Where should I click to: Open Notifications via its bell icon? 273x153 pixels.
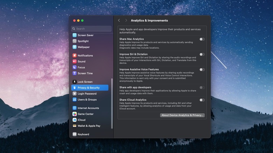tap(75, 56)
